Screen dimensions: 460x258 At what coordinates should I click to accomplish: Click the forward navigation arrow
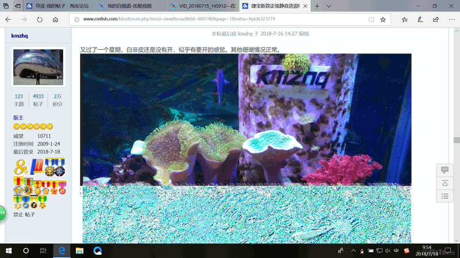point(24,19)
